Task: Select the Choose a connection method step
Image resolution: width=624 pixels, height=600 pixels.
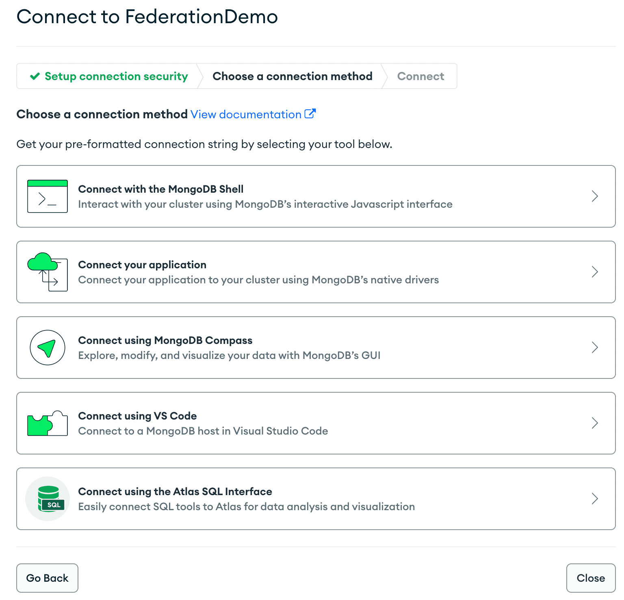Action: click(292, 76)
